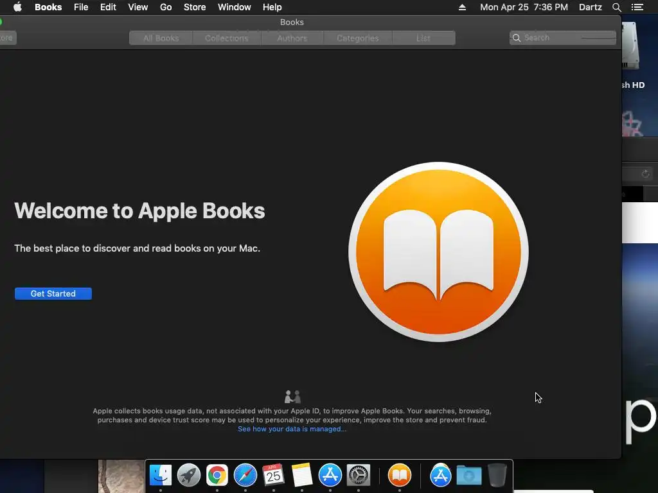Click the Apple collects books usage data text
The image size is (658, 493).
(x=292, y=415)
